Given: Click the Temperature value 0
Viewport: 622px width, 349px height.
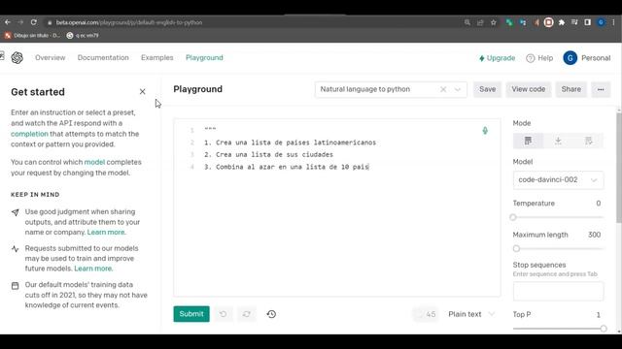Looking at the screenshot, I should [x=599, y=204].
